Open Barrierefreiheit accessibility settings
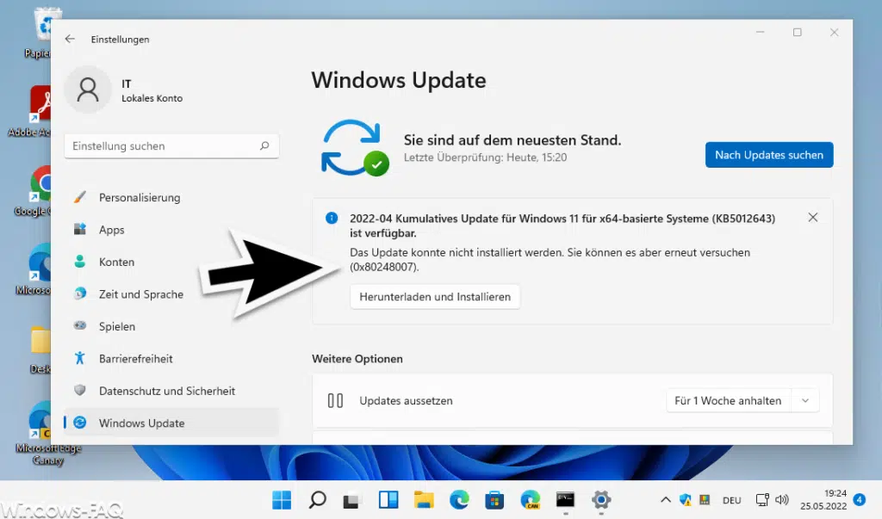 pyautogui.click(x=135, y=359)
